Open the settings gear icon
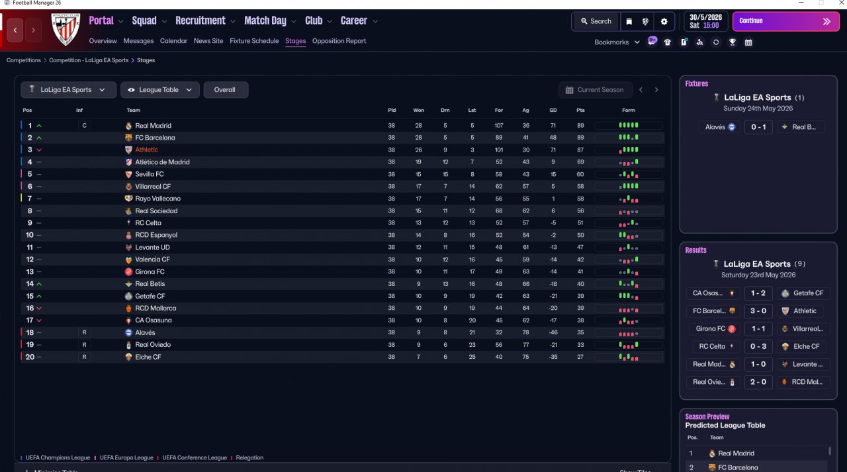This screenshot has height=472, width=847. point(664,21)
